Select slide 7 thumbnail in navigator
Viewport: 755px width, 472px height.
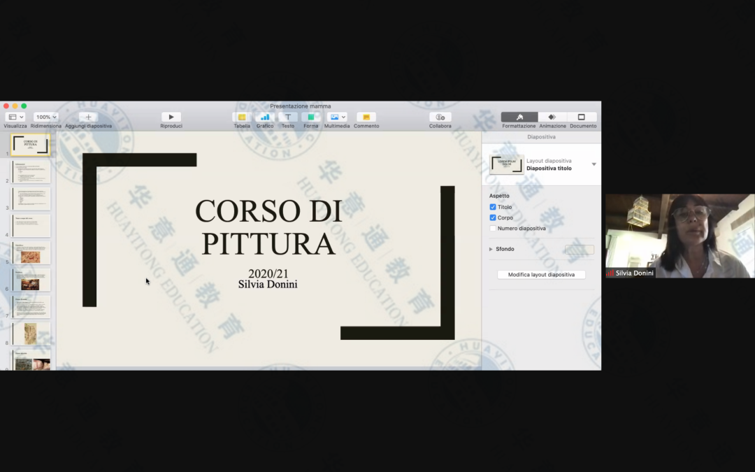[31, 307]
